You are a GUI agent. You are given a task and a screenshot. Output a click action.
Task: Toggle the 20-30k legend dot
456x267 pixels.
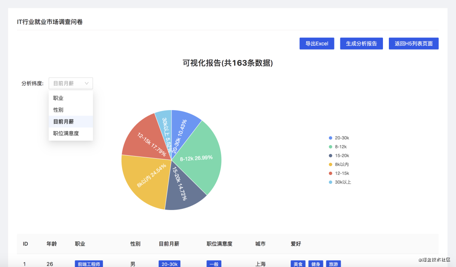330,138
